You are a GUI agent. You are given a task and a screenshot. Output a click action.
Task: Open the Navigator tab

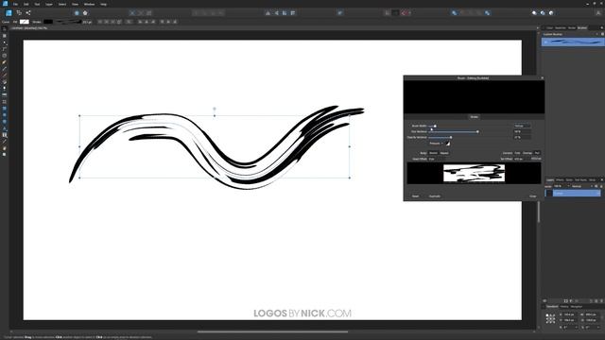[577, 306]
